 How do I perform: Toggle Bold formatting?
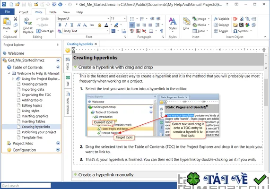(60, 25)
